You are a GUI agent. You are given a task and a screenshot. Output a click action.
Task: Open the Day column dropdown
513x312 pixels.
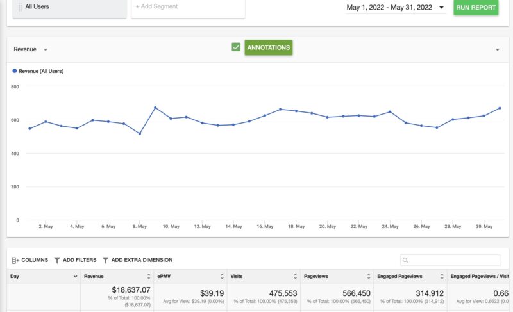(76, 276)
